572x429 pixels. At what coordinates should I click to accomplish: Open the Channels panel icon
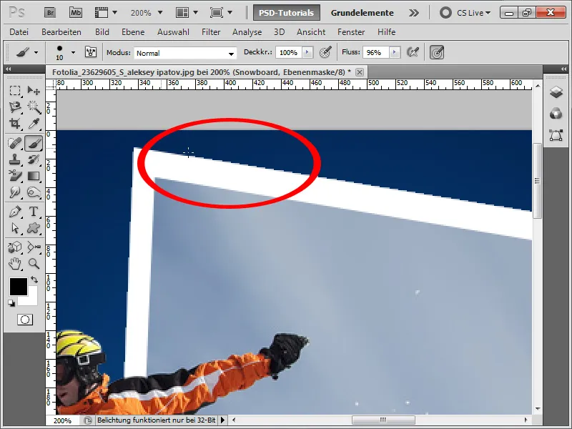tap(556, 114)
